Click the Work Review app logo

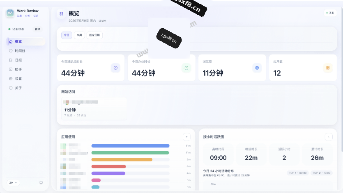click(10, 13)
